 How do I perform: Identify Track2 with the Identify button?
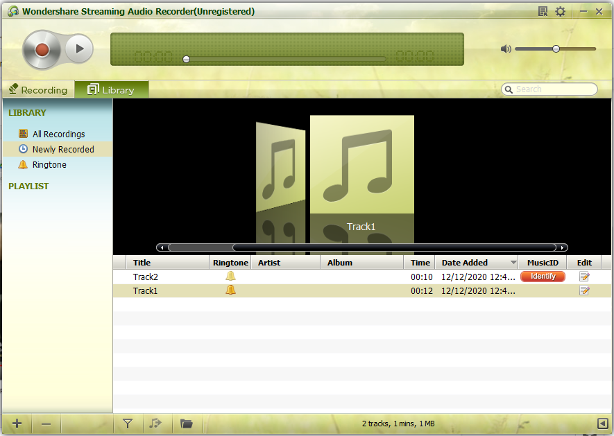[x=543, y=276]
